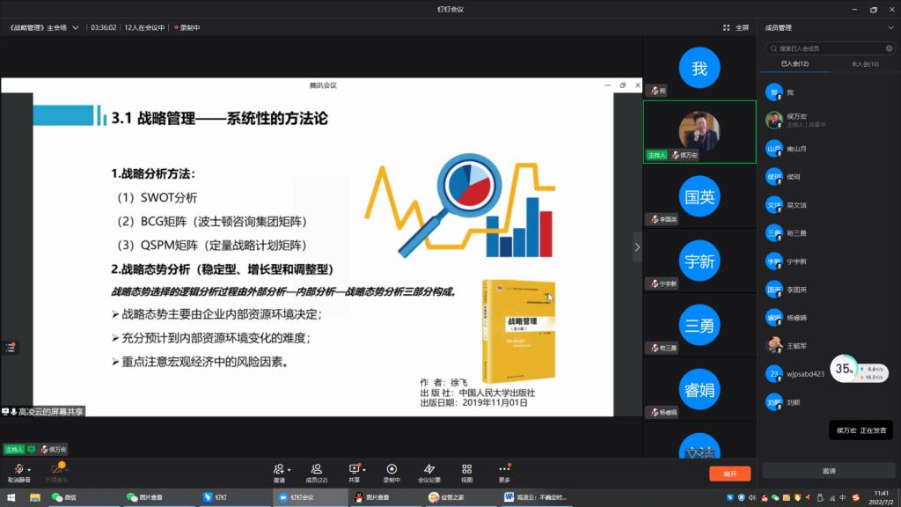
Task: Collapse video strip with the side arrow
Action: point(637,247)
